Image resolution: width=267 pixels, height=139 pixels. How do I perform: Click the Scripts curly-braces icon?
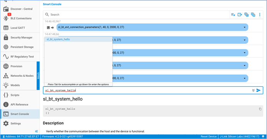click(x=6, y=95)
